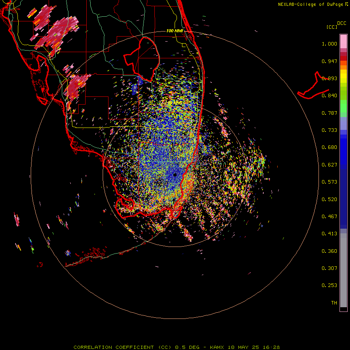Select the 0.413 scale value
This screenshot has width=350, height=350.
click(x=329, y=234)
